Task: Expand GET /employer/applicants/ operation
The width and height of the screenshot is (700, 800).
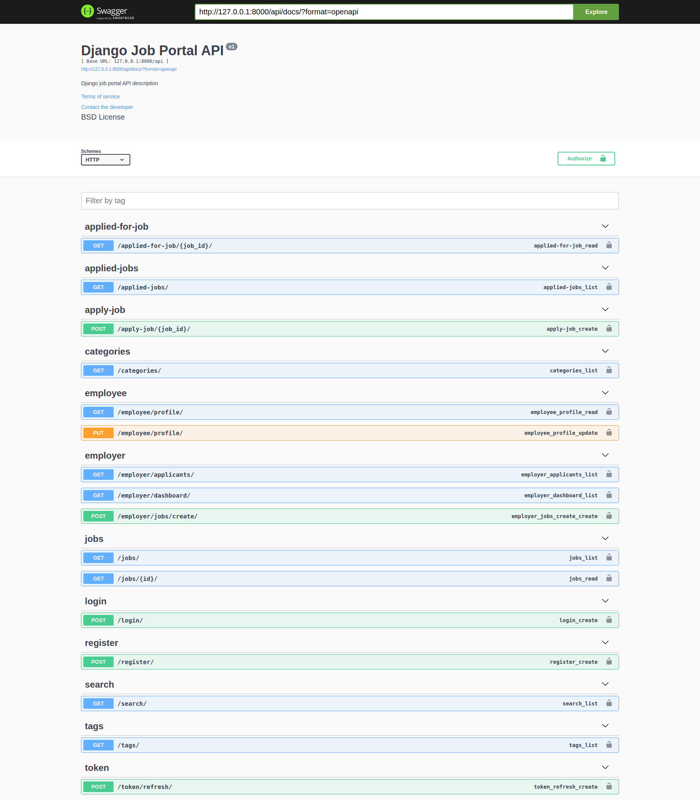Action: [x=350, y=475]
